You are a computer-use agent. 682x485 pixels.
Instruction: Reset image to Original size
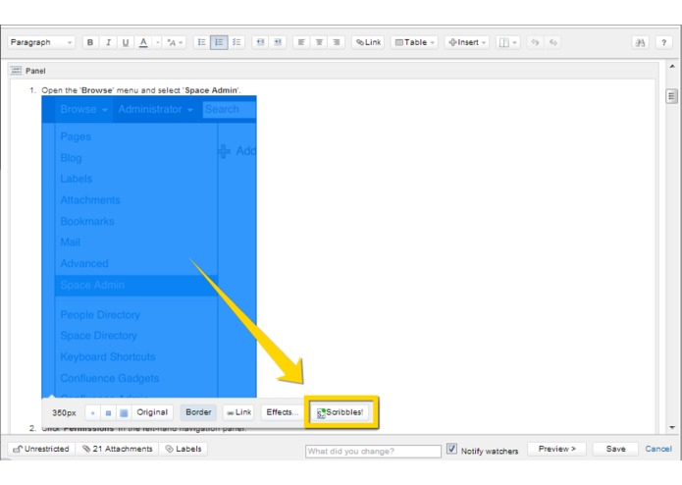152,412
